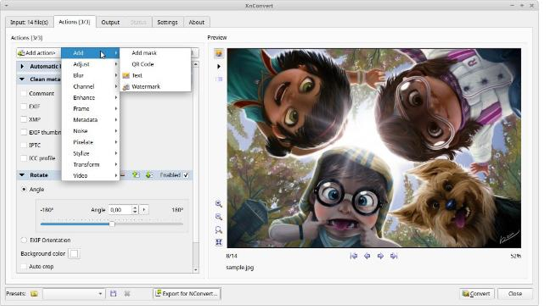Tick the Comment metadata checkbox

[24, 93]
